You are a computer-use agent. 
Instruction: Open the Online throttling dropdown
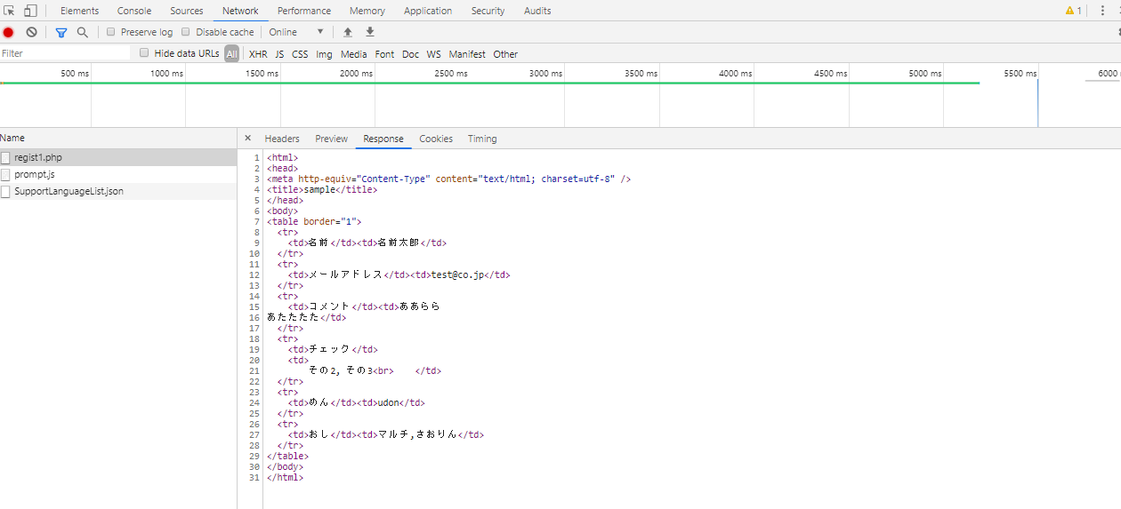click(x=297, y=32)
